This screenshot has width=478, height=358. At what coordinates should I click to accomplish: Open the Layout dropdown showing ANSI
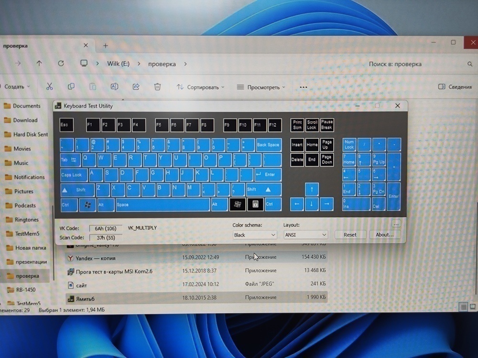click(305, 235)
